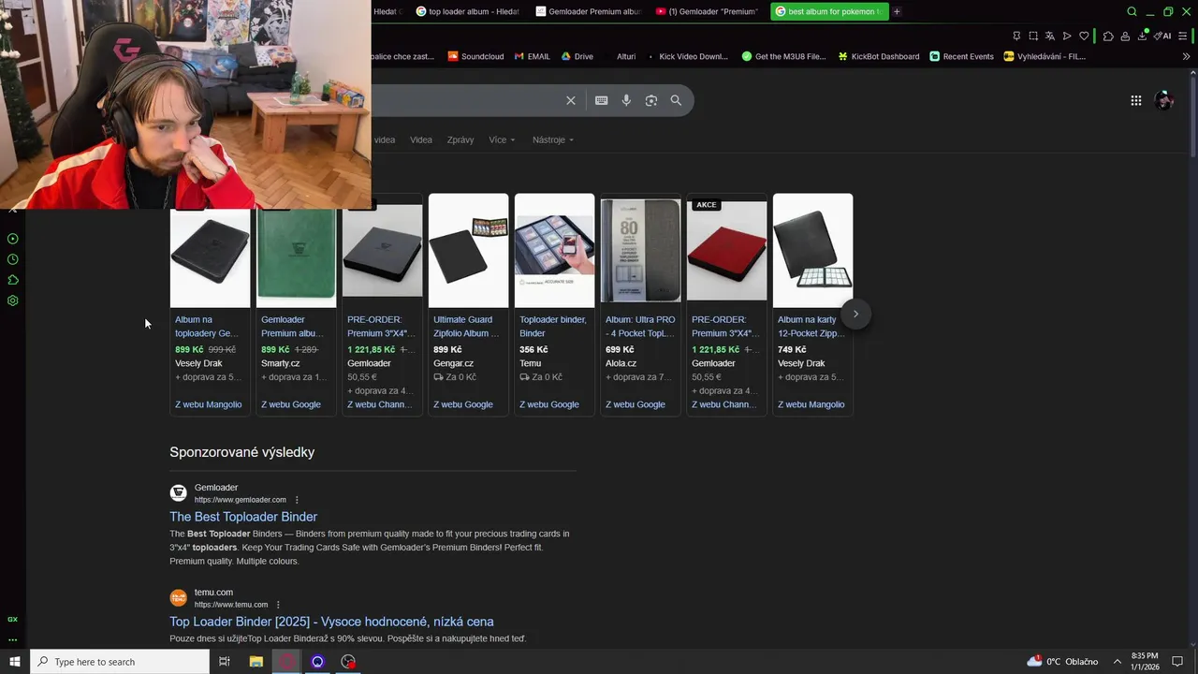Switch to YouTube Gemloader Premium tab
Viewport: 1198px width, 674px height.
tap(708, 11)
